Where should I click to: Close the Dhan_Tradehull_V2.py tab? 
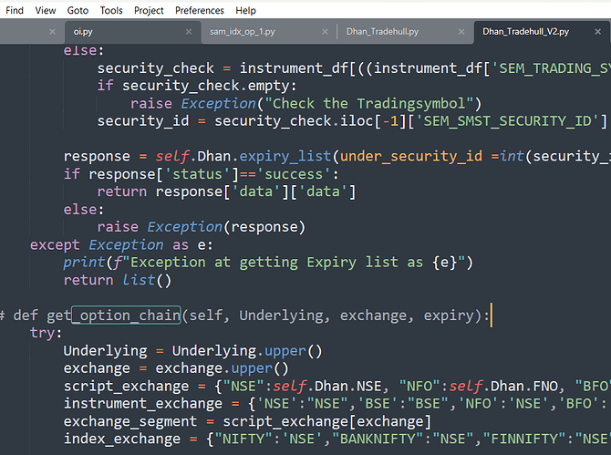tap(597, 32)
